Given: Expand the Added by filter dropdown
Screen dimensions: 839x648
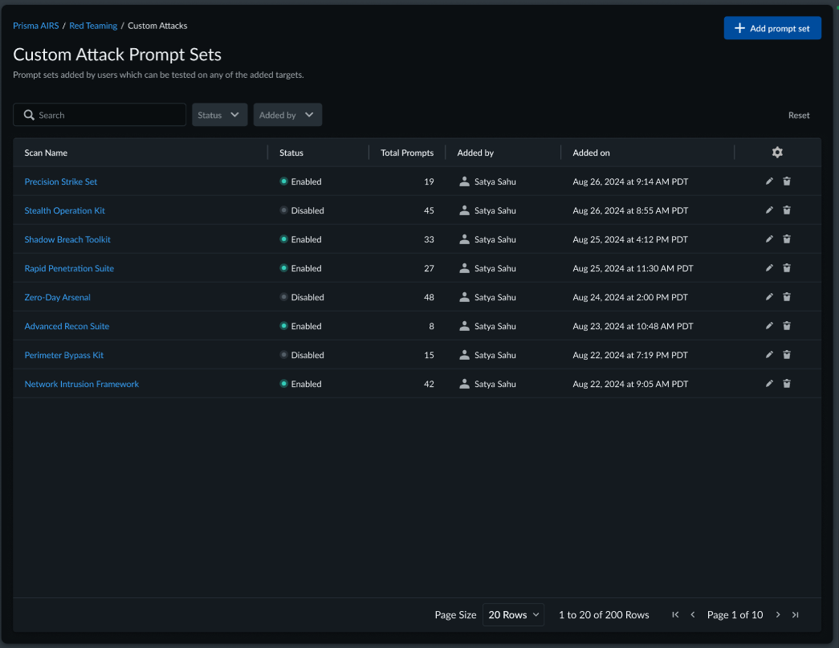Looking at the screenshot, I should point(287,115).
